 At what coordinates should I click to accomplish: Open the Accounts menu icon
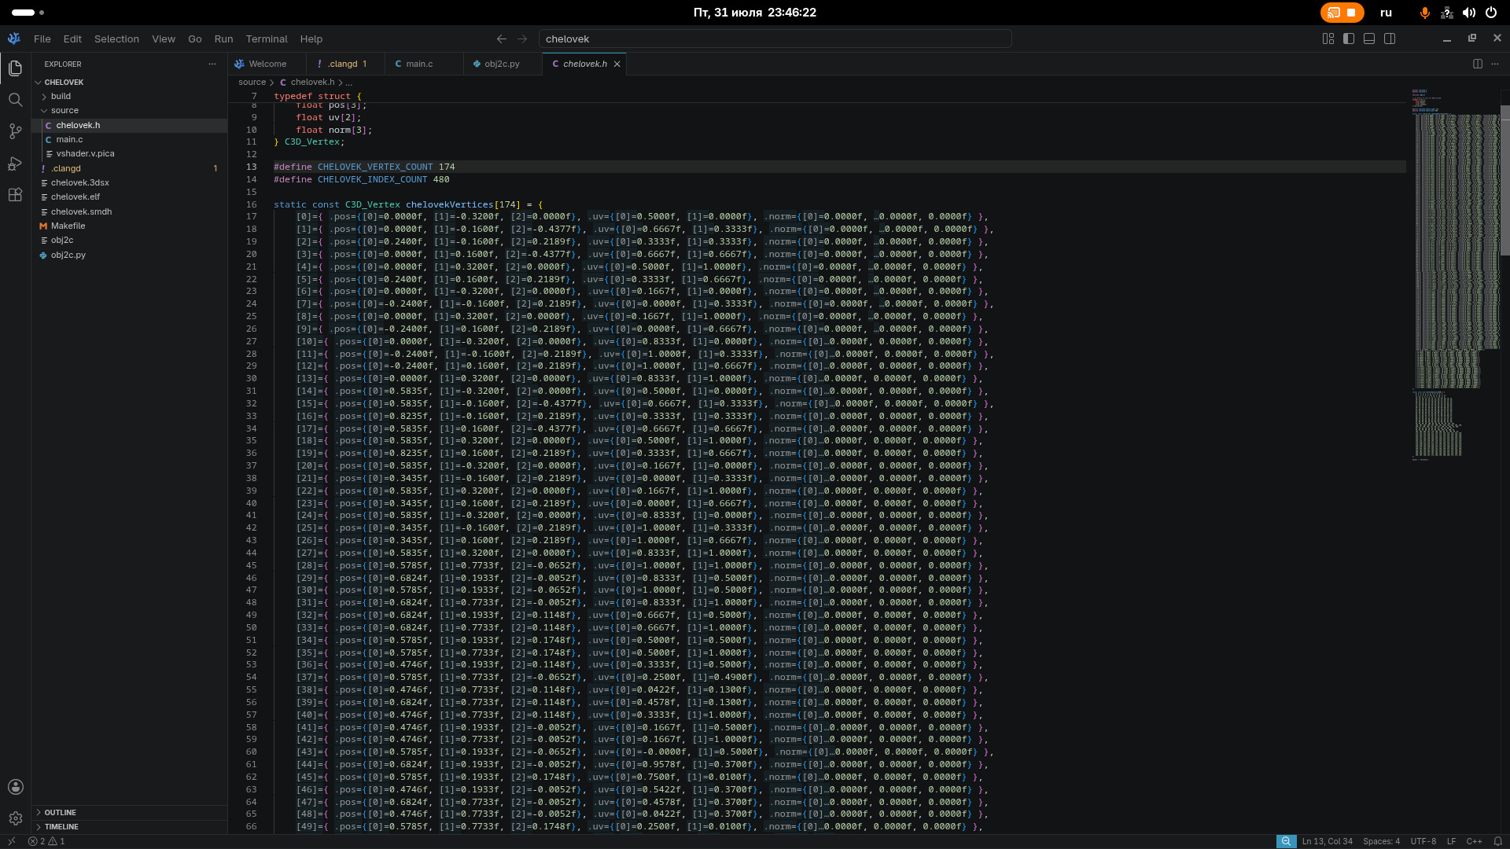(x=15, y=787)
